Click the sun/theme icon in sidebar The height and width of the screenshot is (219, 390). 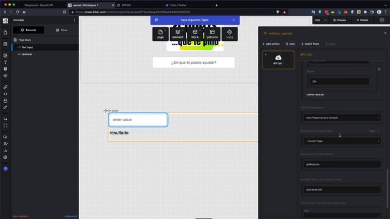(5, 75)
